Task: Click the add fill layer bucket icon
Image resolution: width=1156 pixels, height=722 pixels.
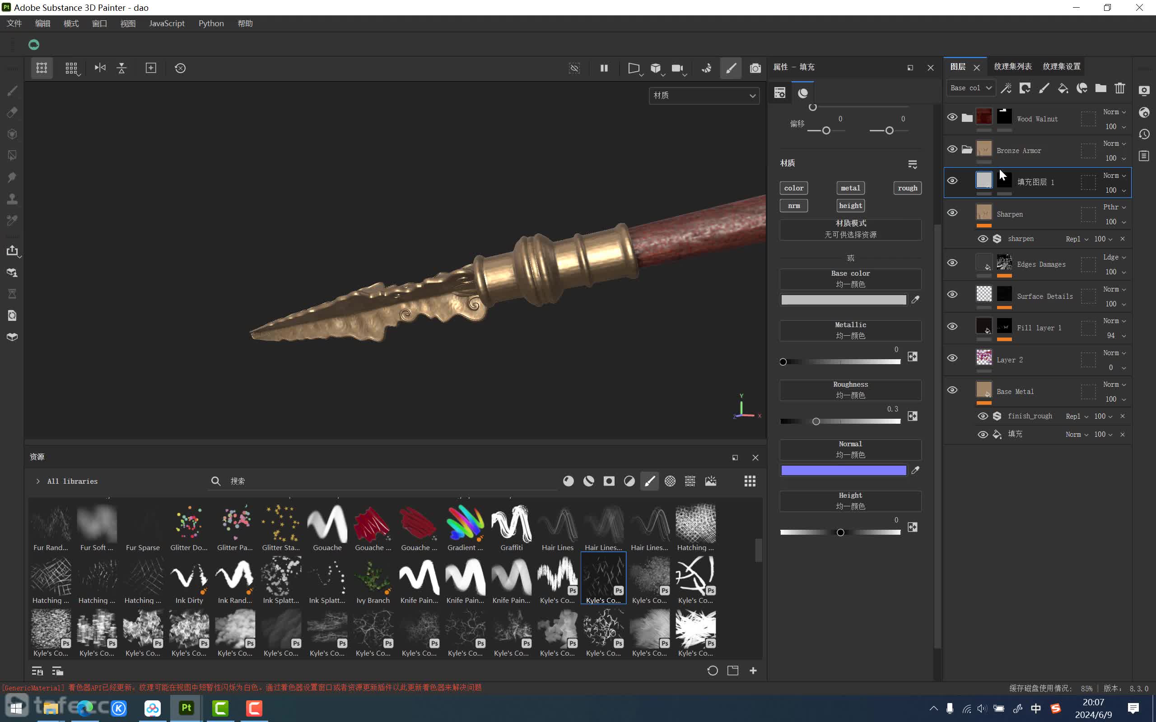Action: (x=1063, y=88)
